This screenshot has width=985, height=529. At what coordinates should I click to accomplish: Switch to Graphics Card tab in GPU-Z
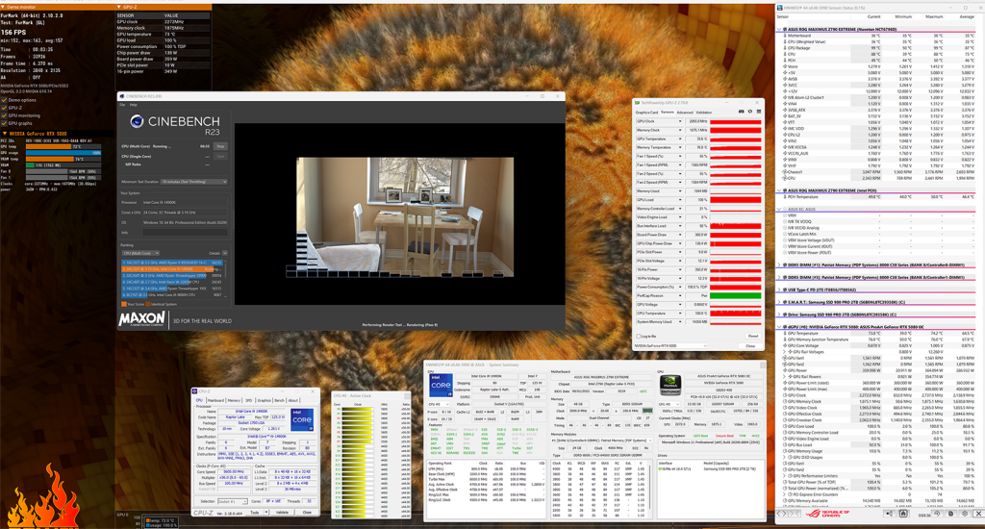(x=647, y=113)
